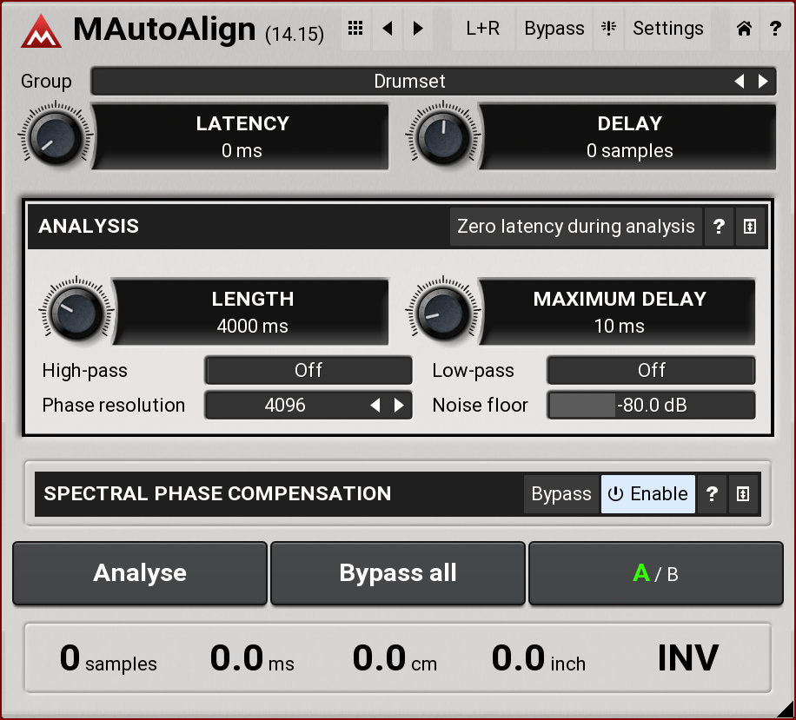
Task: Click the Noise floor slider
Action: pyautogui.click(x=651, y=406)
